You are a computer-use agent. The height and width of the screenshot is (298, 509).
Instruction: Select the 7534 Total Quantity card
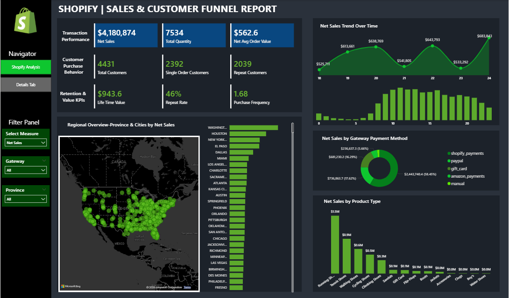[x=194, y=35]
